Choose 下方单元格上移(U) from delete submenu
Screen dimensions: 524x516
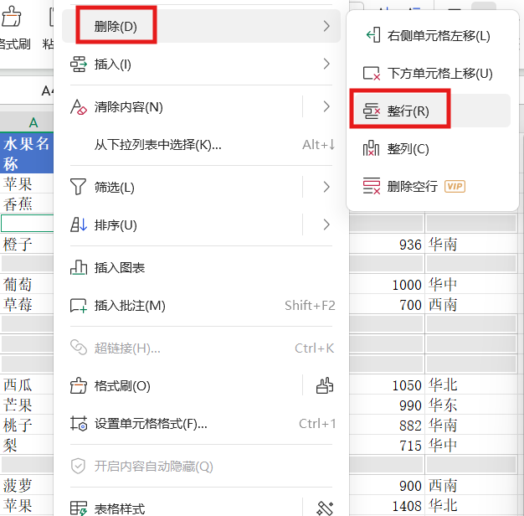(433, 73)
